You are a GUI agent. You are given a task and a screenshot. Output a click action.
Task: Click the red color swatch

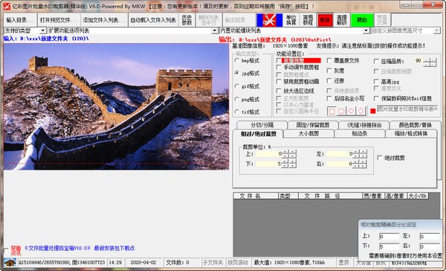[x=372, y=111]
